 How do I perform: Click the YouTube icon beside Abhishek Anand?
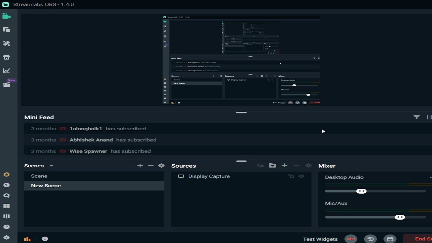tap(63, 140)
